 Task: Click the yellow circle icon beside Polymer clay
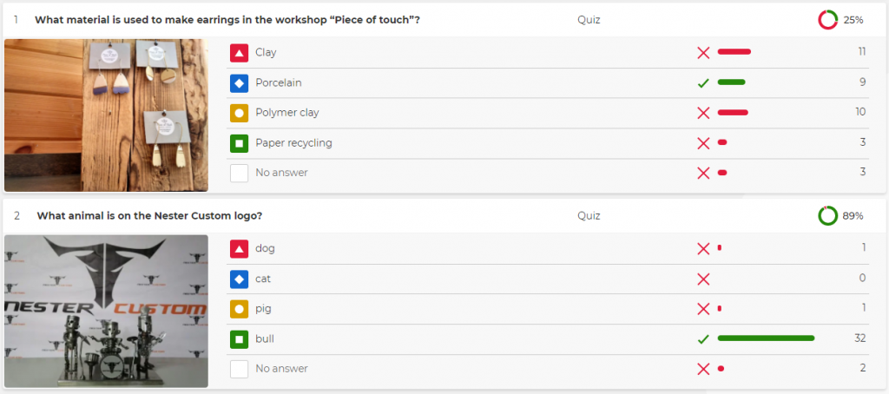click(x=240, y=113)
